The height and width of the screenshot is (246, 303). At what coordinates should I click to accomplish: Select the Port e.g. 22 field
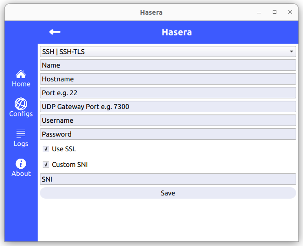168,93
